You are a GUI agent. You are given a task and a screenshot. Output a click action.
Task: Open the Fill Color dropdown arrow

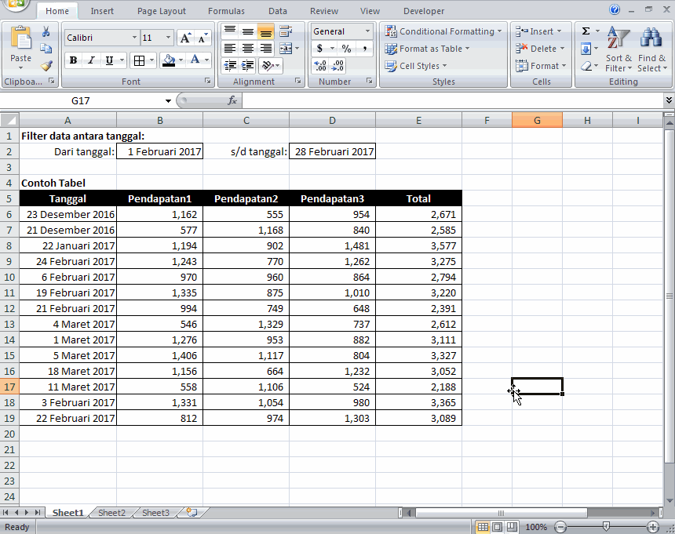[181, 60]
